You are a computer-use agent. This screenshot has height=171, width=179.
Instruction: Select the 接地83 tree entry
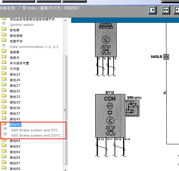click(15, 146)
